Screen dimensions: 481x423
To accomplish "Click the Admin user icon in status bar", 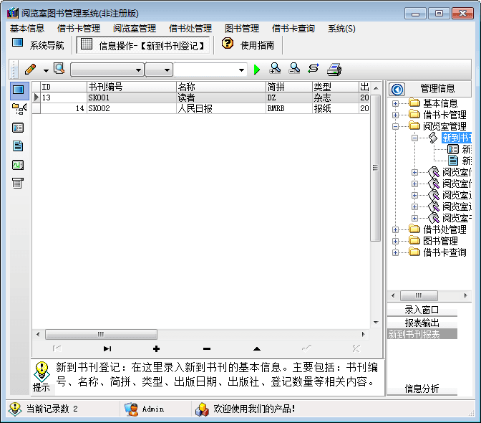I will [131, 409].
